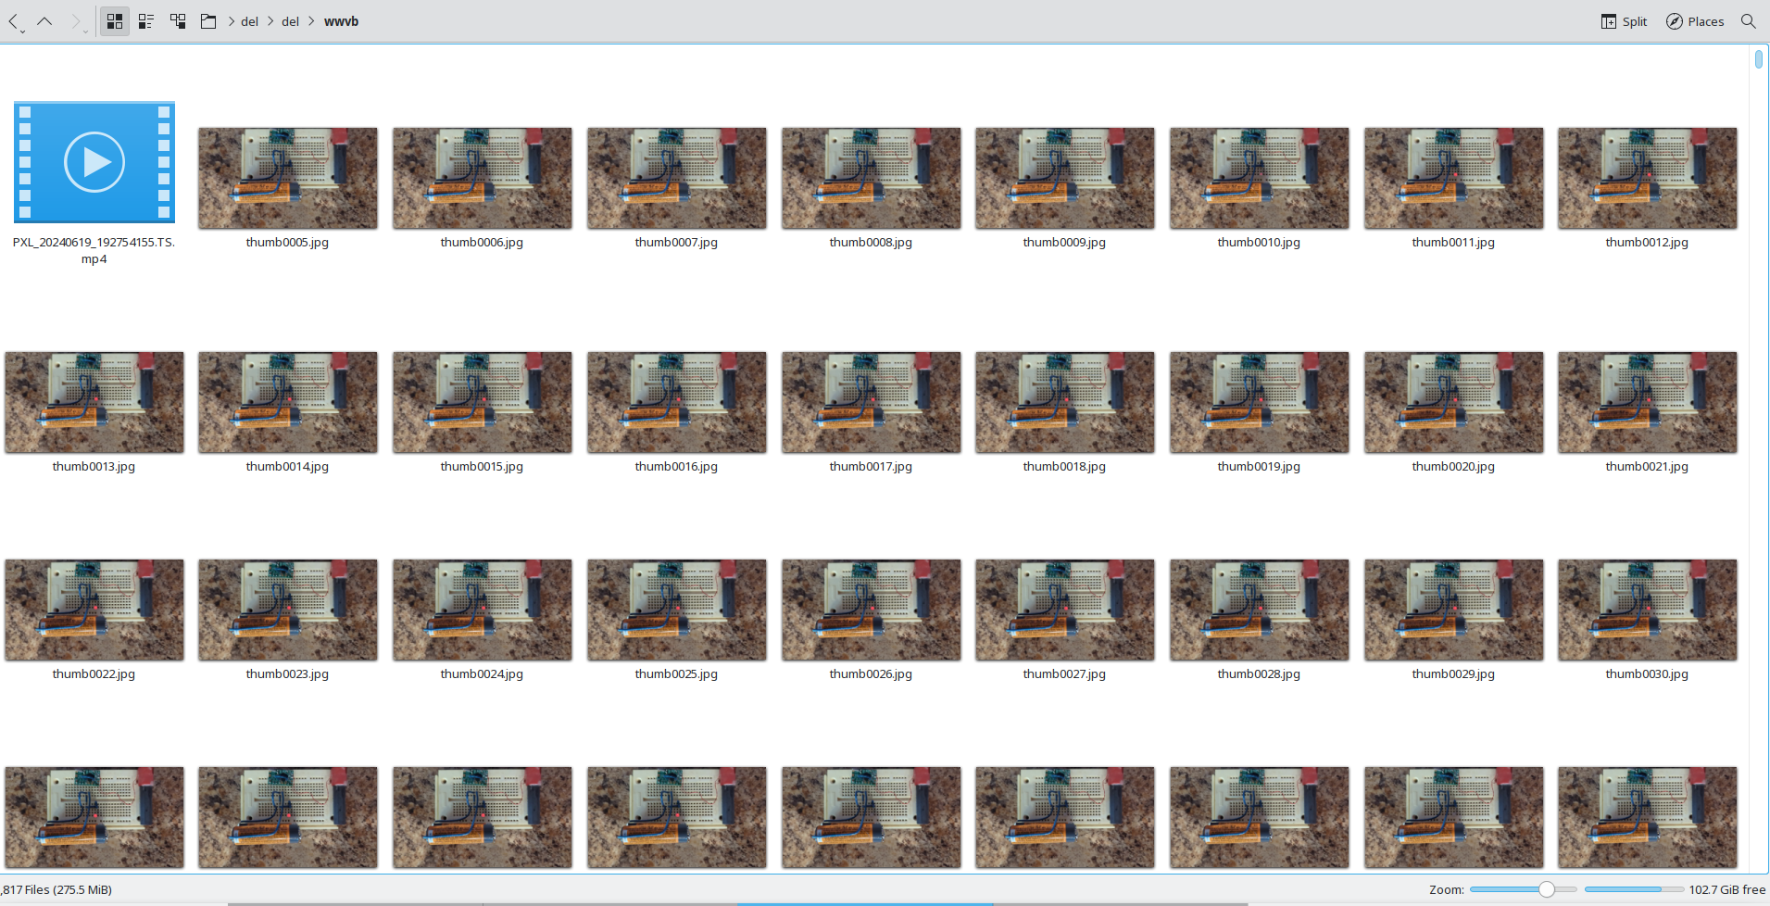Select thumb0030.jpg image

tap(1647, 610)
